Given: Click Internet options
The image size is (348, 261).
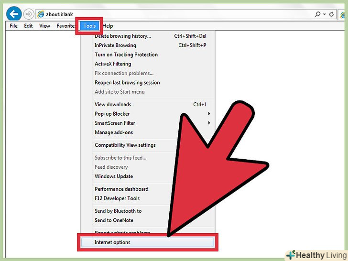Looking at the screenshot, I should [148, 242].
